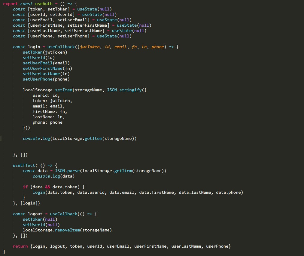
Task: Click the "setToken(null)" call
Action: [x=40, y=219]
